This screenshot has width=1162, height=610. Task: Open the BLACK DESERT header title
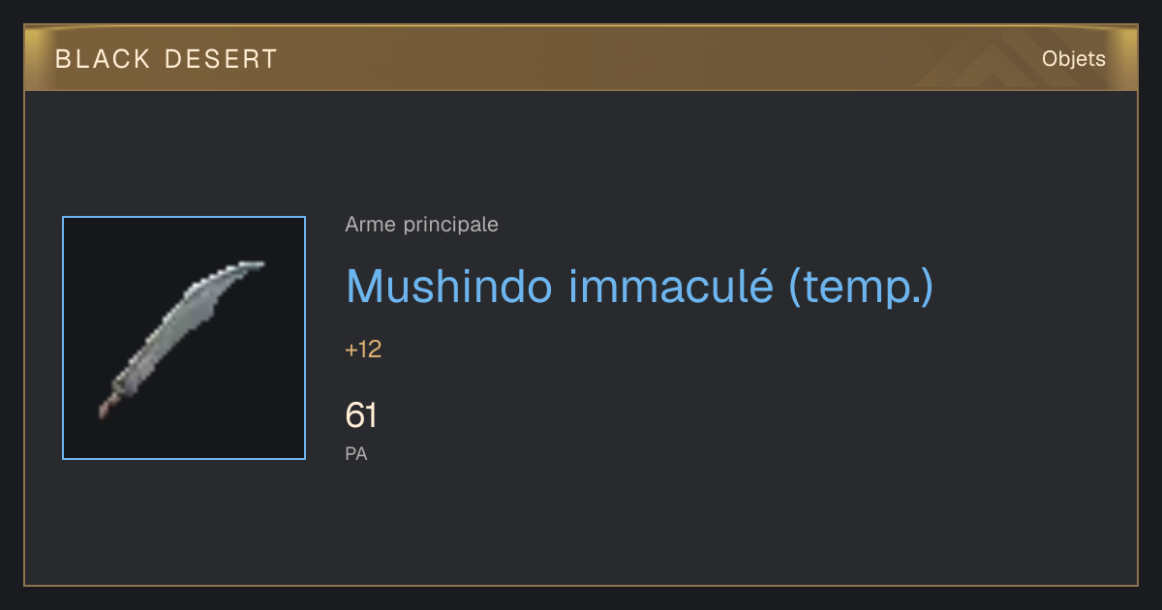point(167,59)
